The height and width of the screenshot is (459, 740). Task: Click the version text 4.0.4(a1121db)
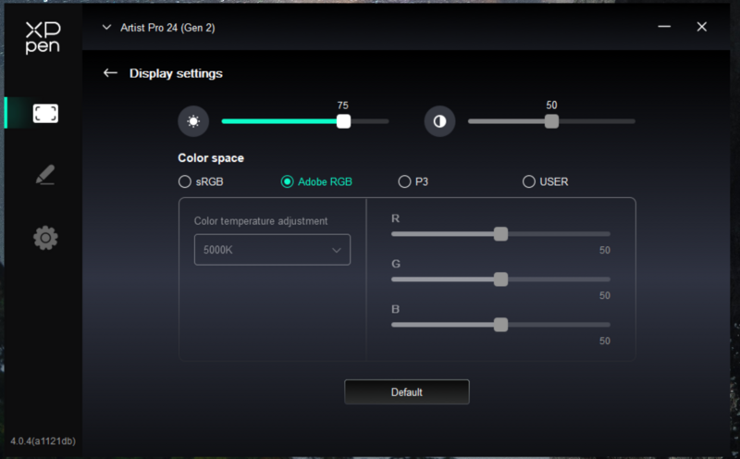point(43,441)
